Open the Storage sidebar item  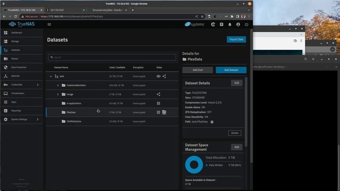point(22,41)
